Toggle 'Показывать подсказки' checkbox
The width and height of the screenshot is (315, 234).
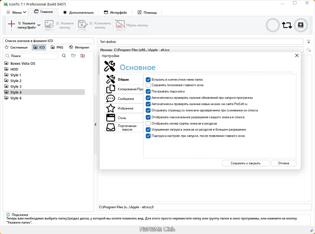coord(148,92)
